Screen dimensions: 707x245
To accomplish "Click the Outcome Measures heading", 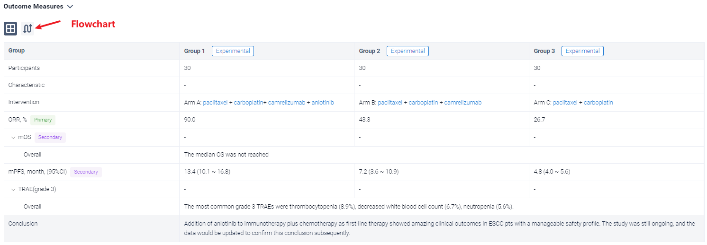I will tap(33, 7).
